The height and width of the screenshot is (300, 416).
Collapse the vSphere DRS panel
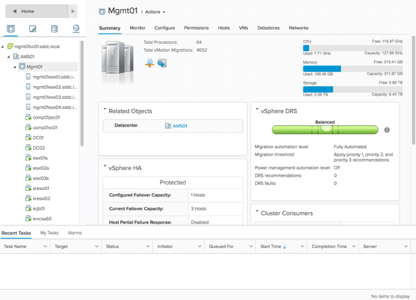(x=257, y=109)
